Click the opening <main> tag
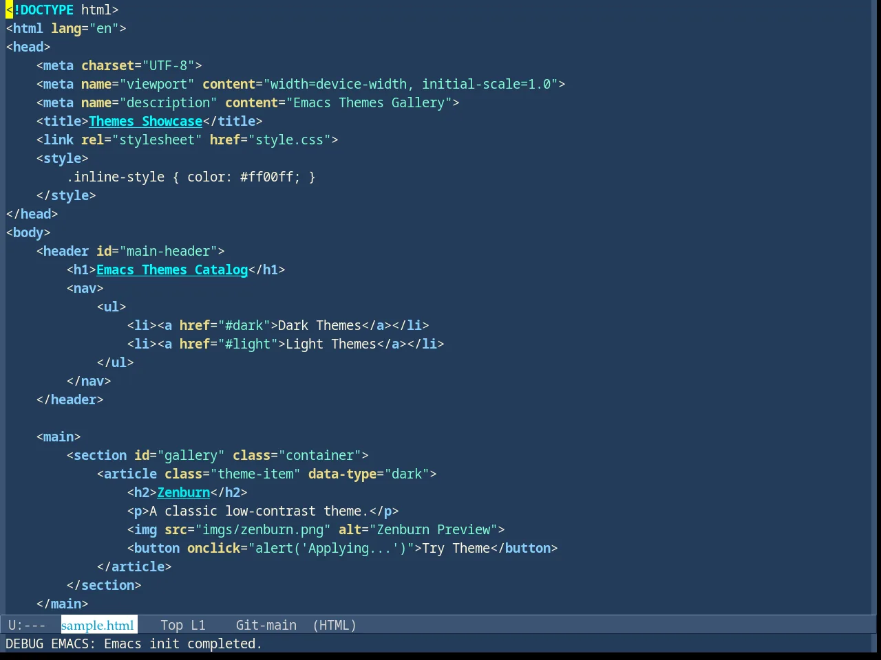Image resolution: width=881 pixels, height=660 pixels. coord(59,437)
